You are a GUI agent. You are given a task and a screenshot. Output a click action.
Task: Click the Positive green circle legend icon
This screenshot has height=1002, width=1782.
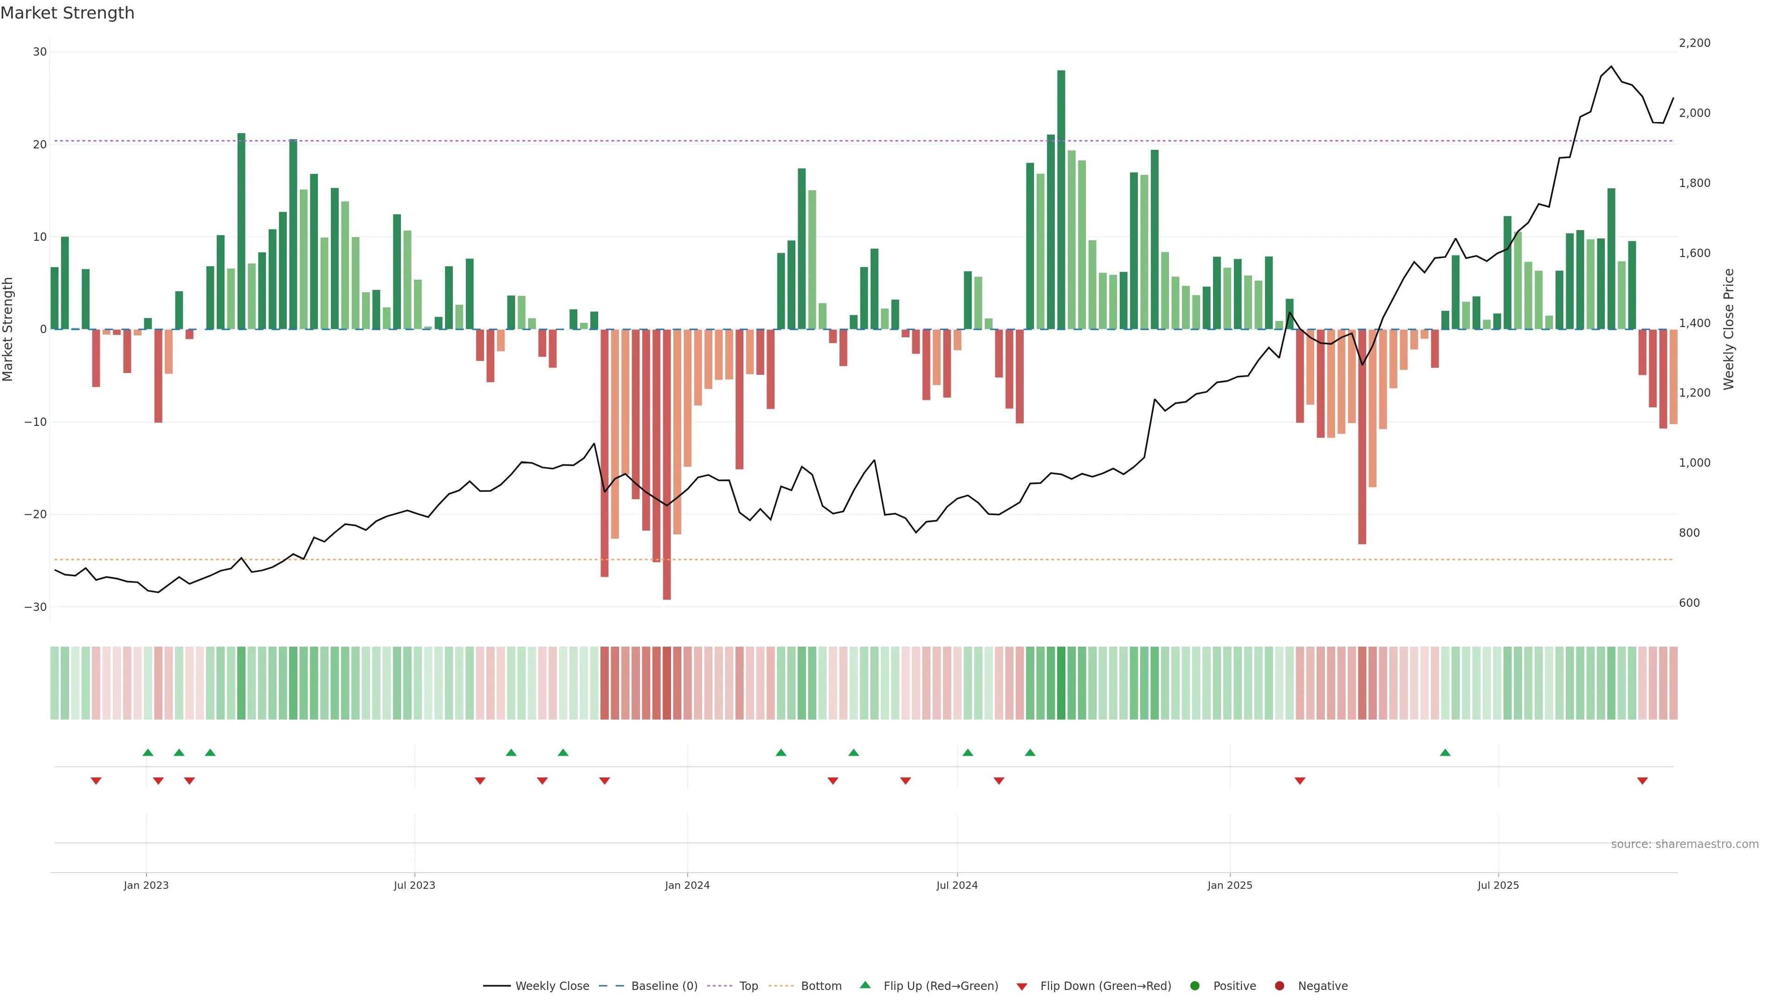pyautogui.click(x=1194, y=986)
